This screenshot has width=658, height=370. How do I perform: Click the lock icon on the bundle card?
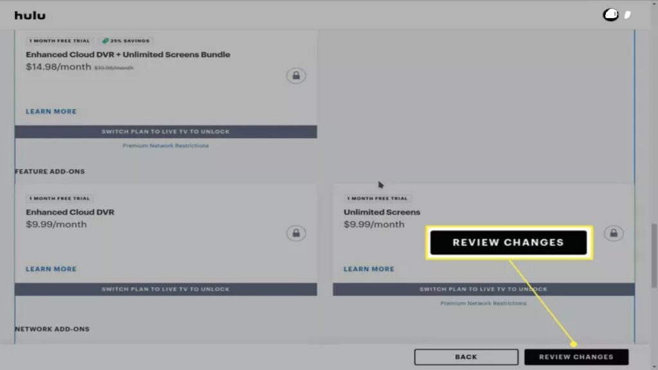tap(296, 76)
